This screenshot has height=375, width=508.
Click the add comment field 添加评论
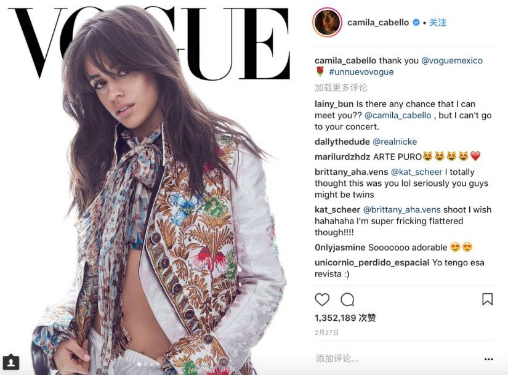click(337, 358)
